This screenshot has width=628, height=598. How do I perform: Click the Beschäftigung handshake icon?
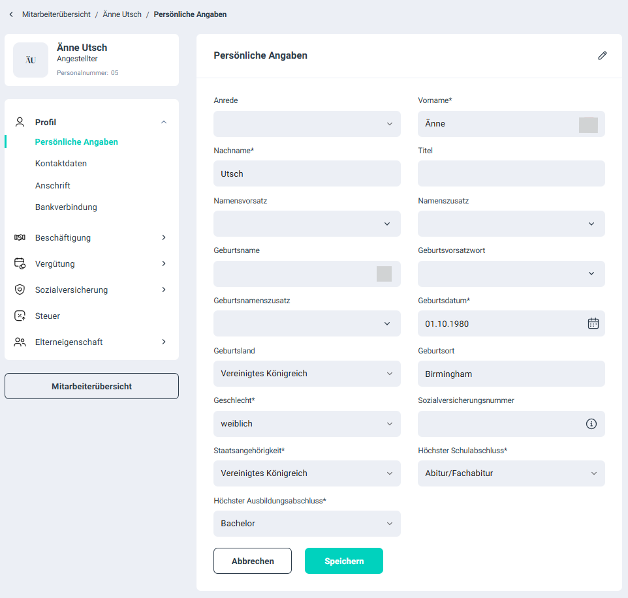tap(20, 237)
